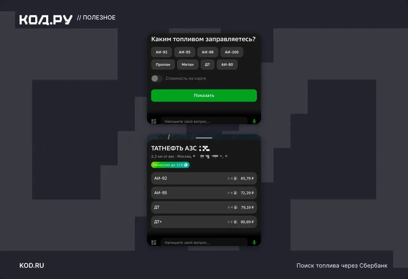Choose the АИ-100 fuel chip

(x=231, y=52)
